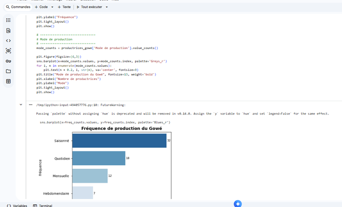Click the blue Gemini sparkle button
342x207 pixels.
point(238,204)
